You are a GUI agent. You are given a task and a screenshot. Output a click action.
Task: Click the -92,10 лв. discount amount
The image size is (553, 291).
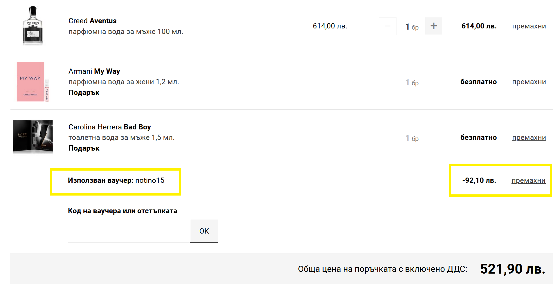[479, 180]
